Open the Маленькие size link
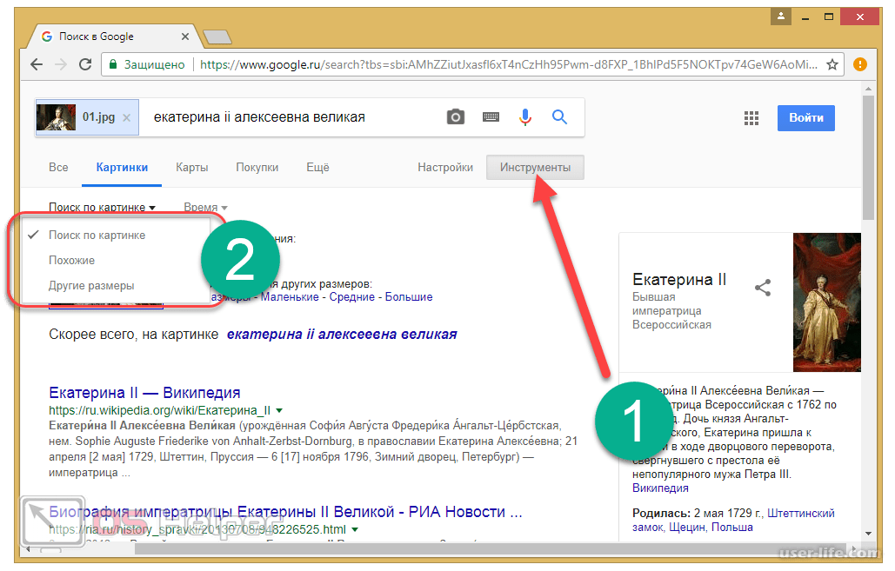Screen dimensions: 895x571 pyautogui.click(x=290, y=296)
